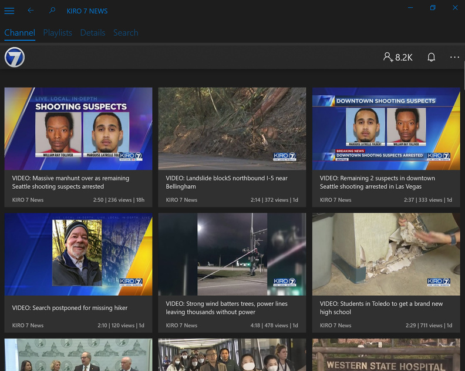Viewport: 465px width, 371px height.
Task: Click '2:37 | 333 views | 1d' stats
Action: [x=428, y=200]
